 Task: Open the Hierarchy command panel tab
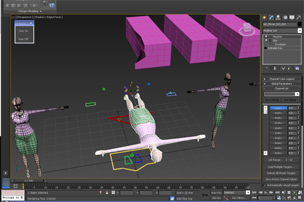point(278,17)
